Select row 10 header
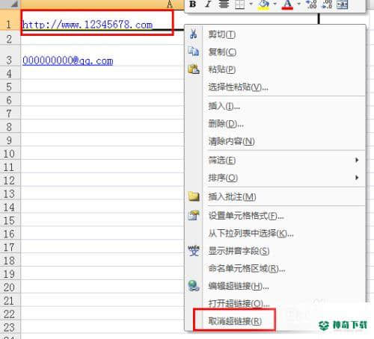Viewport: 374px width, 339px height. coord(9,154)
